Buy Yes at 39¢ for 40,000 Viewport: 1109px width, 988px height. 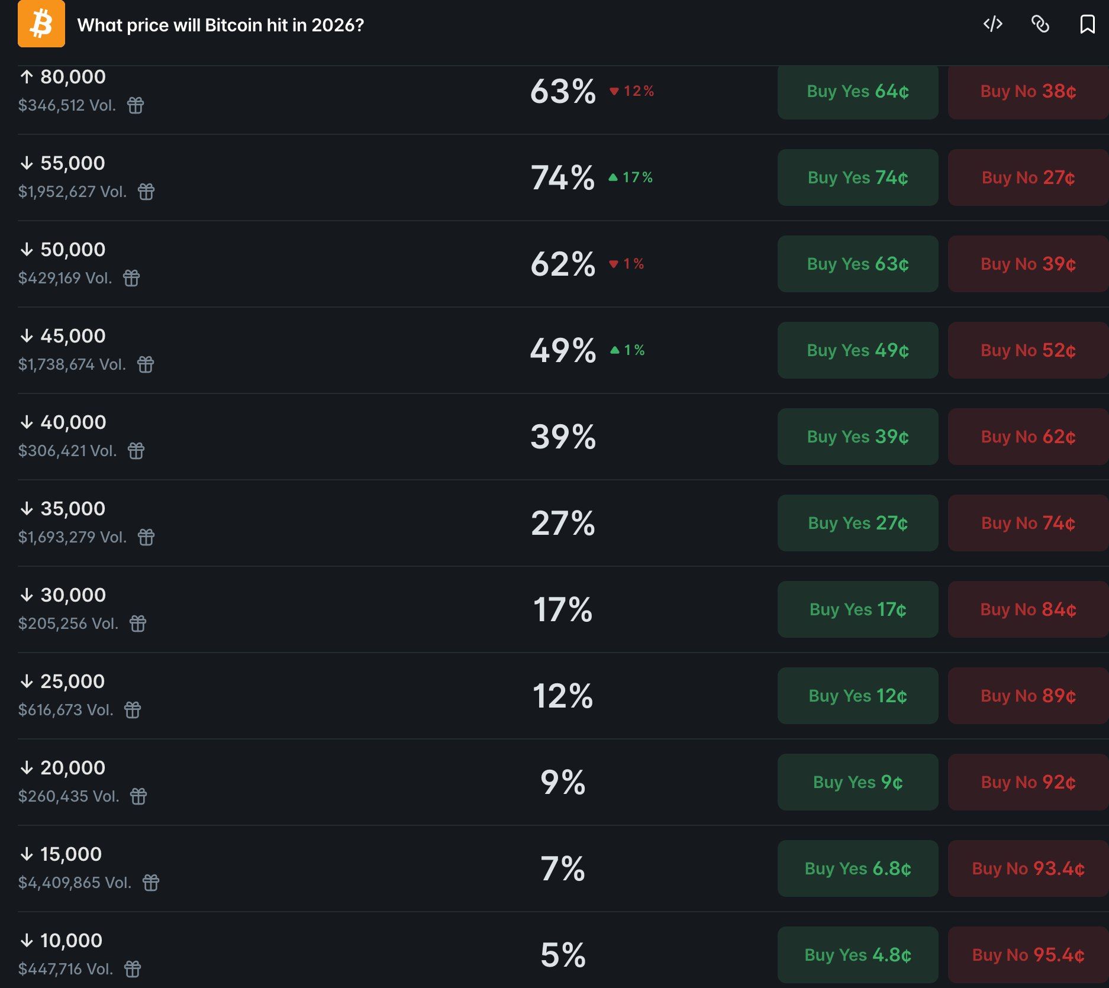coord(857,437)
